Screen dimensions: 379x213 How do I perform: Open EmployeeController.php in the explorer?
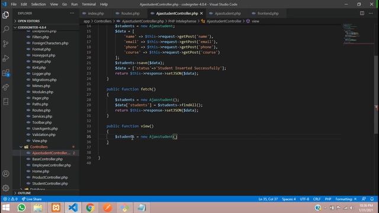tap(52, 165)
